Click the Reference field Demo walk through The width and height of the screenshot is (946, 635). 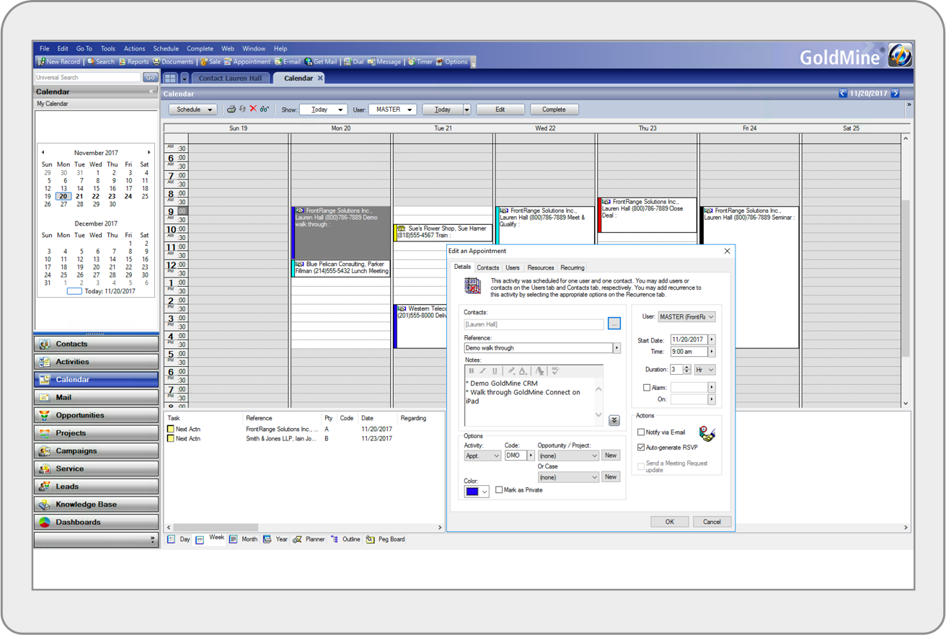pos(538,348)
